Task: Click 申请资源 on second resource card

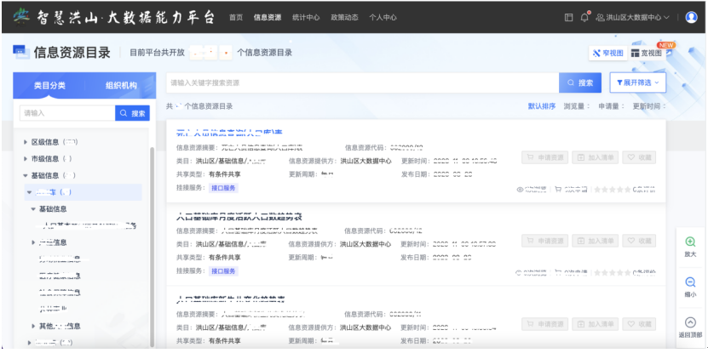Action: (x=545, y=241)
